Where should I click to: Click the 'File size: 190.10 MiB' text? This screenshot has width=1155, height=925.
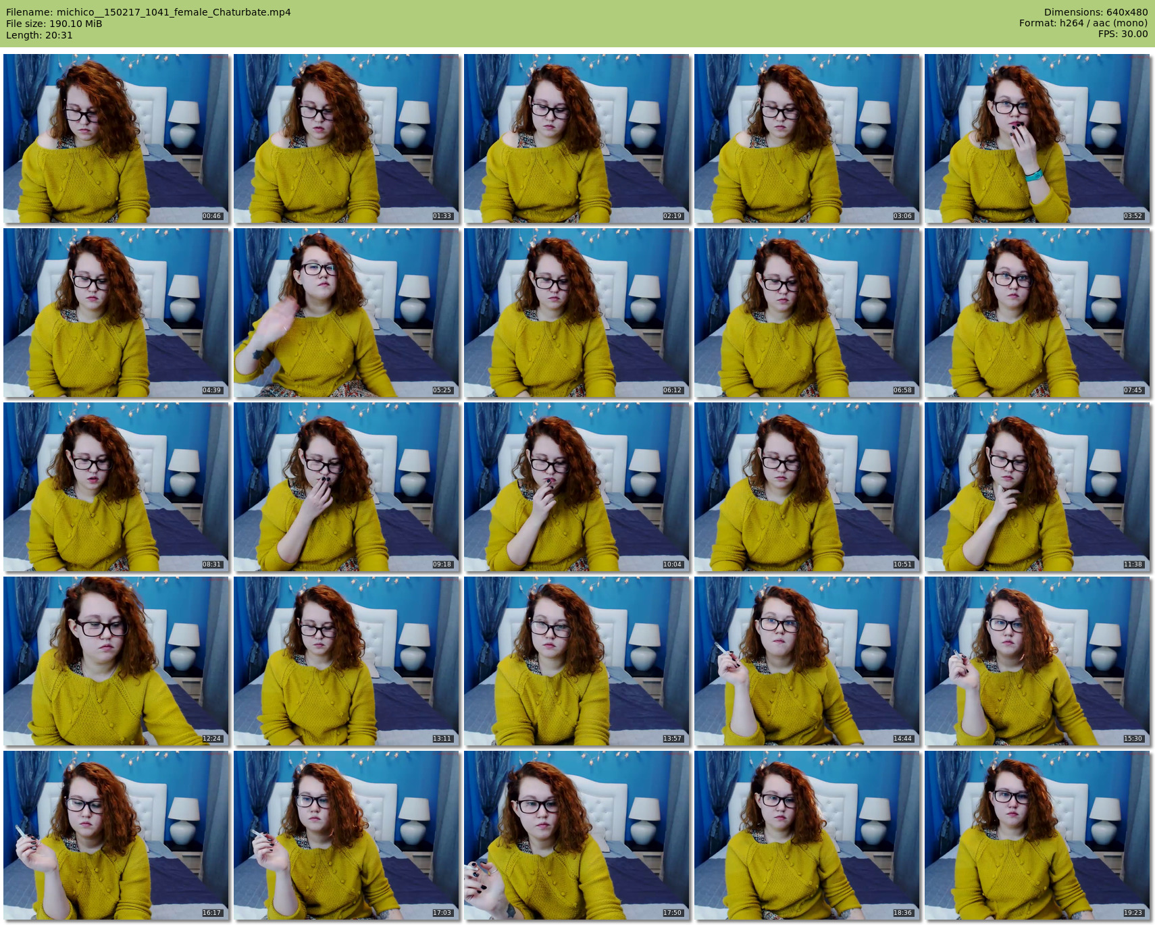click(54, 24)
